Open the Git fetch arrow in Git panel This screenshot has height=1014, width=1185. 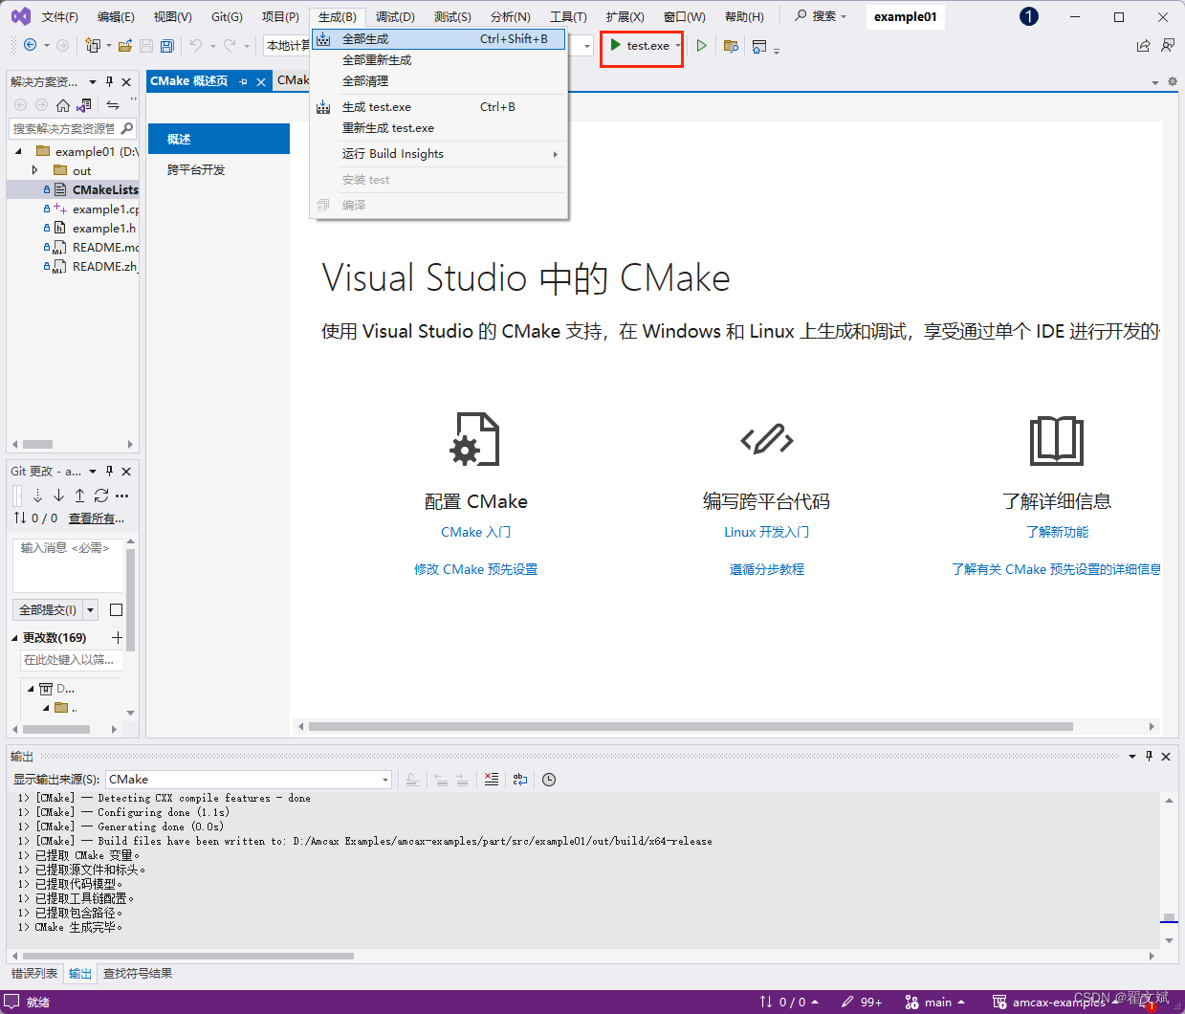click(x=37, y=496)
